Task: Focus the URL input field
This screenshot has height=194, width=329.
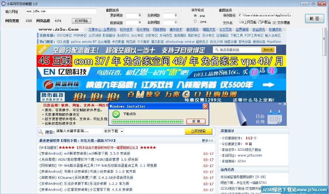Action: point(61,11)
